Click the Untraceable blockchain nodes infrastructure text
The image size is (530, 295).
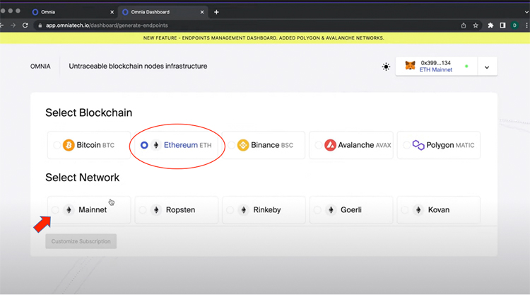click(x=138, y=66)
